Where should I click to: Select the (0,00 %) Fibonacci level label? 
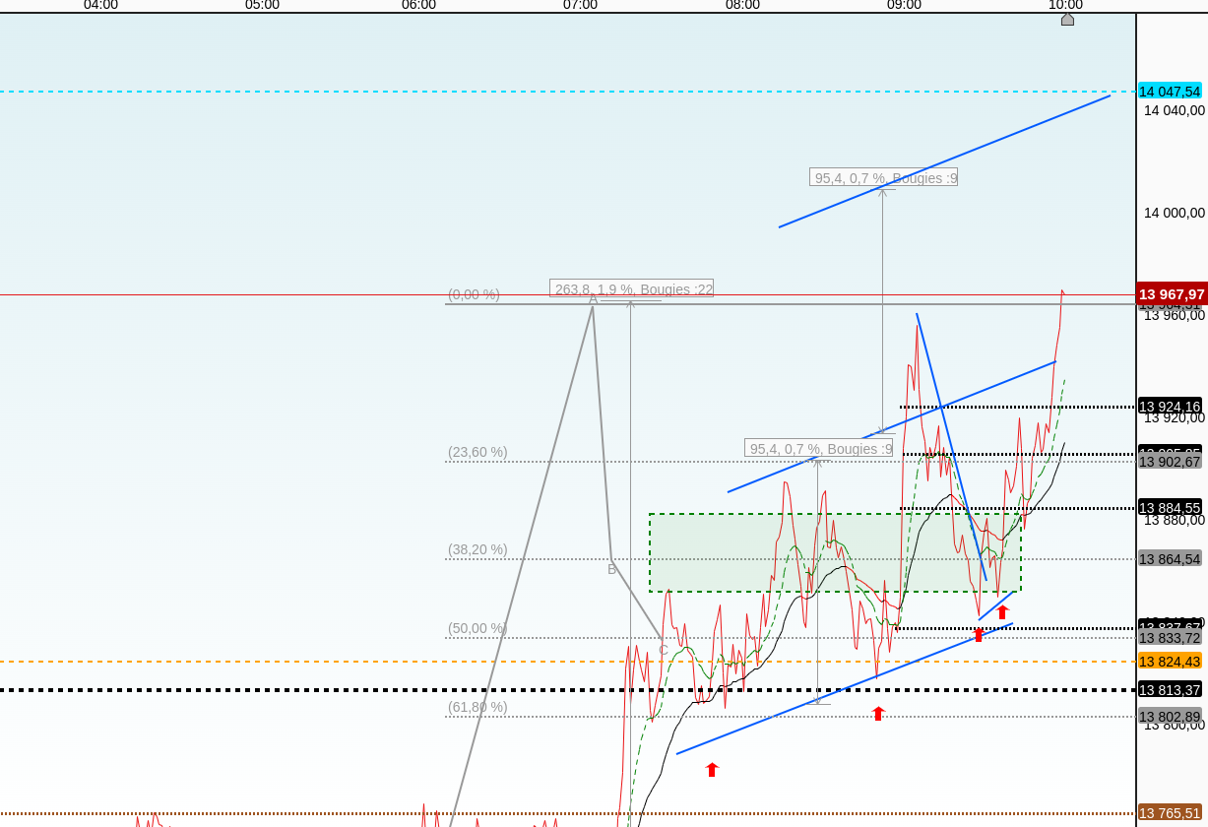474,294
